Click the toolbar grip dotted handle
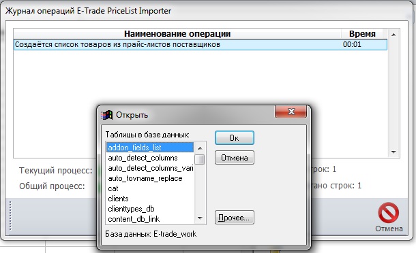 coord(10,216)
